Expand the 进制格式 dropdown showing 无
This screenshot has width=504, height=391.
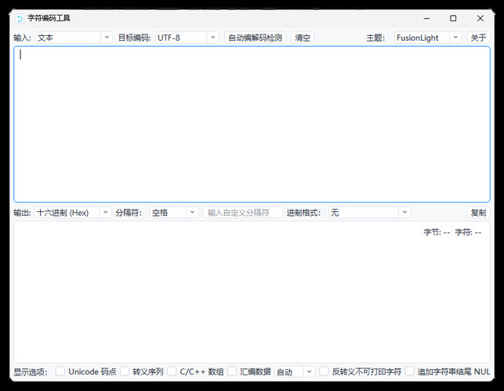point(368,212)
